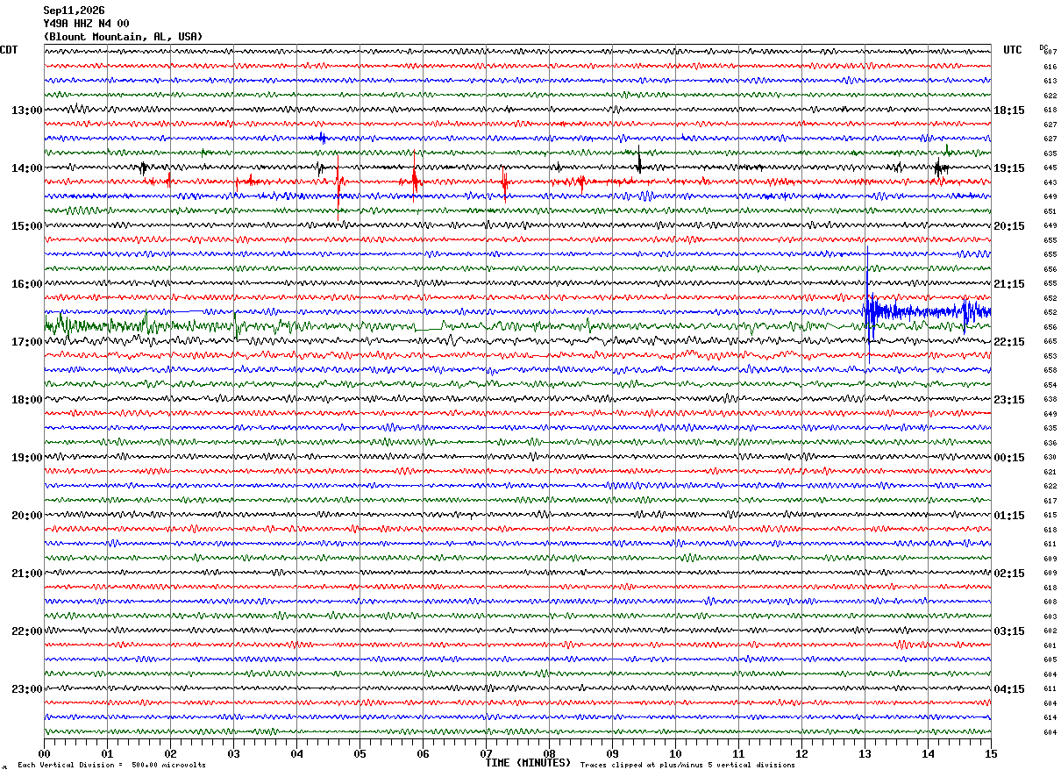Click the 18:15 UTC time label
The image size is (1061, 777).
[1009, 110]
